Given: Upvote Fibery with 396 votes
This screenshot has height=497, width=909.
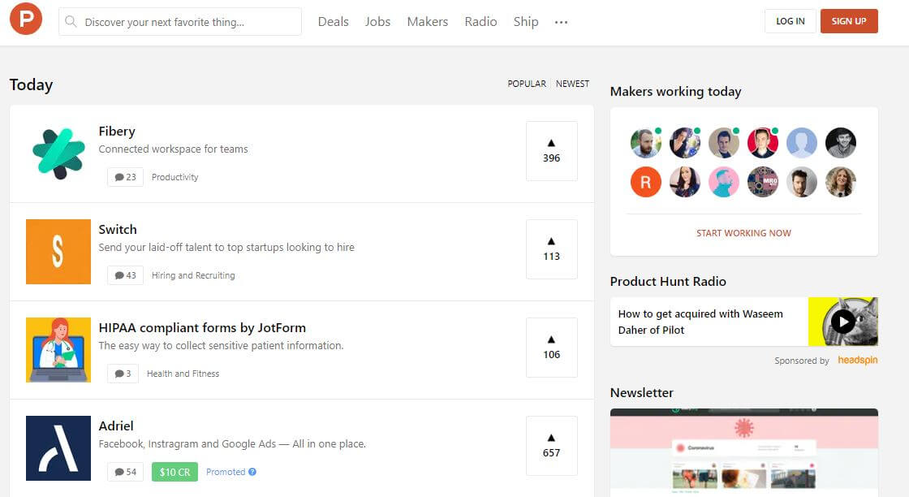Looking at the screenshot, I should pyautogui.click(x=552, y=151).
